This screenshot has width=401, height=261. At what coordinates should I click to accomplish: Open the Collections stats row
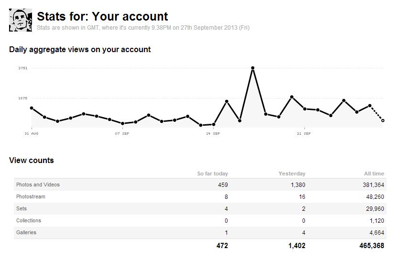29,220
